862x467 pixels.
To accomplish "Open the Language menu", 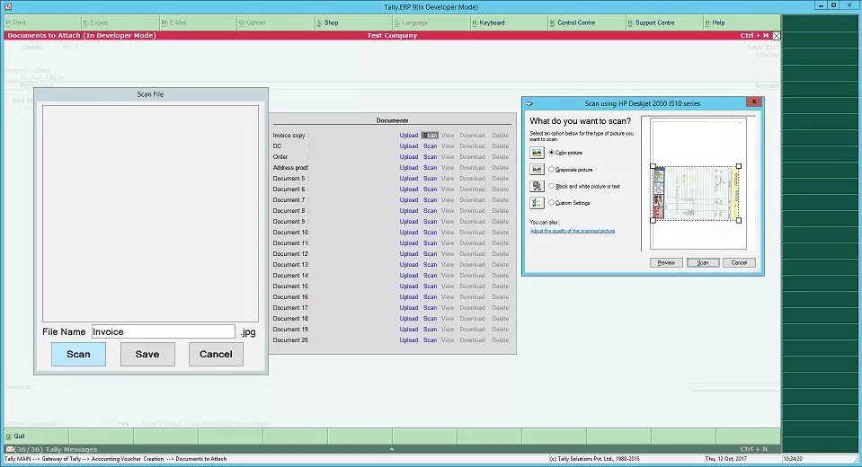I will click(411, 22).
